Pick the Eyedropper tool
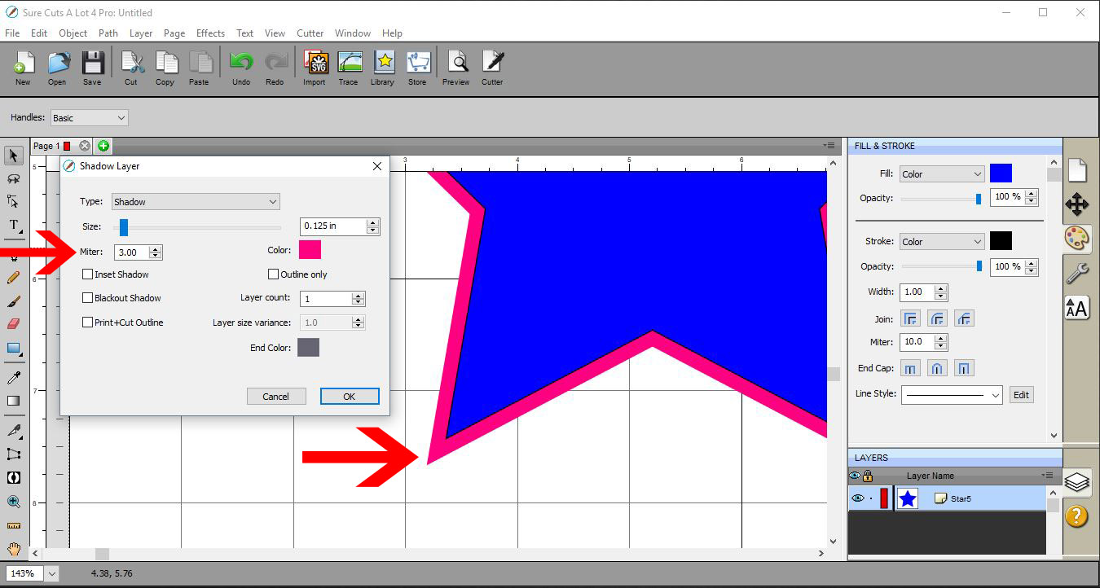The image size is (1100, 588). [13, 377]
